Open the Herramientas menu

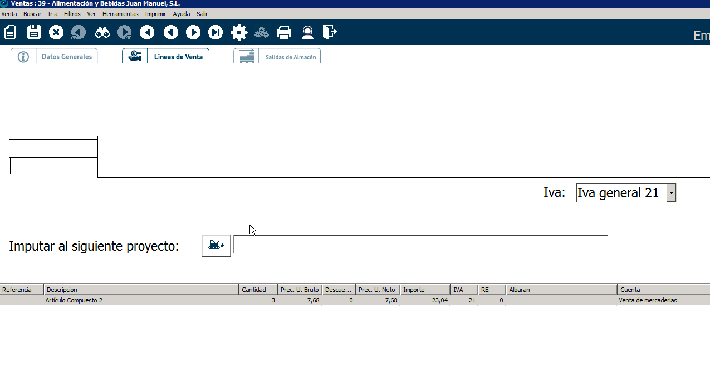pos(120,14)
